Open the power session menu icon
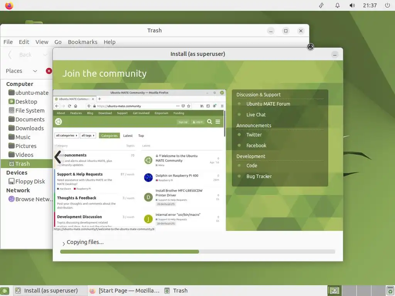The image size is (395, 296). tap(387, 5)
